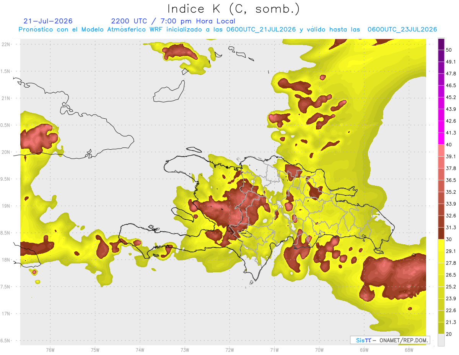Click the 'Indice K (C, somb.)' title

click(233, 9)
